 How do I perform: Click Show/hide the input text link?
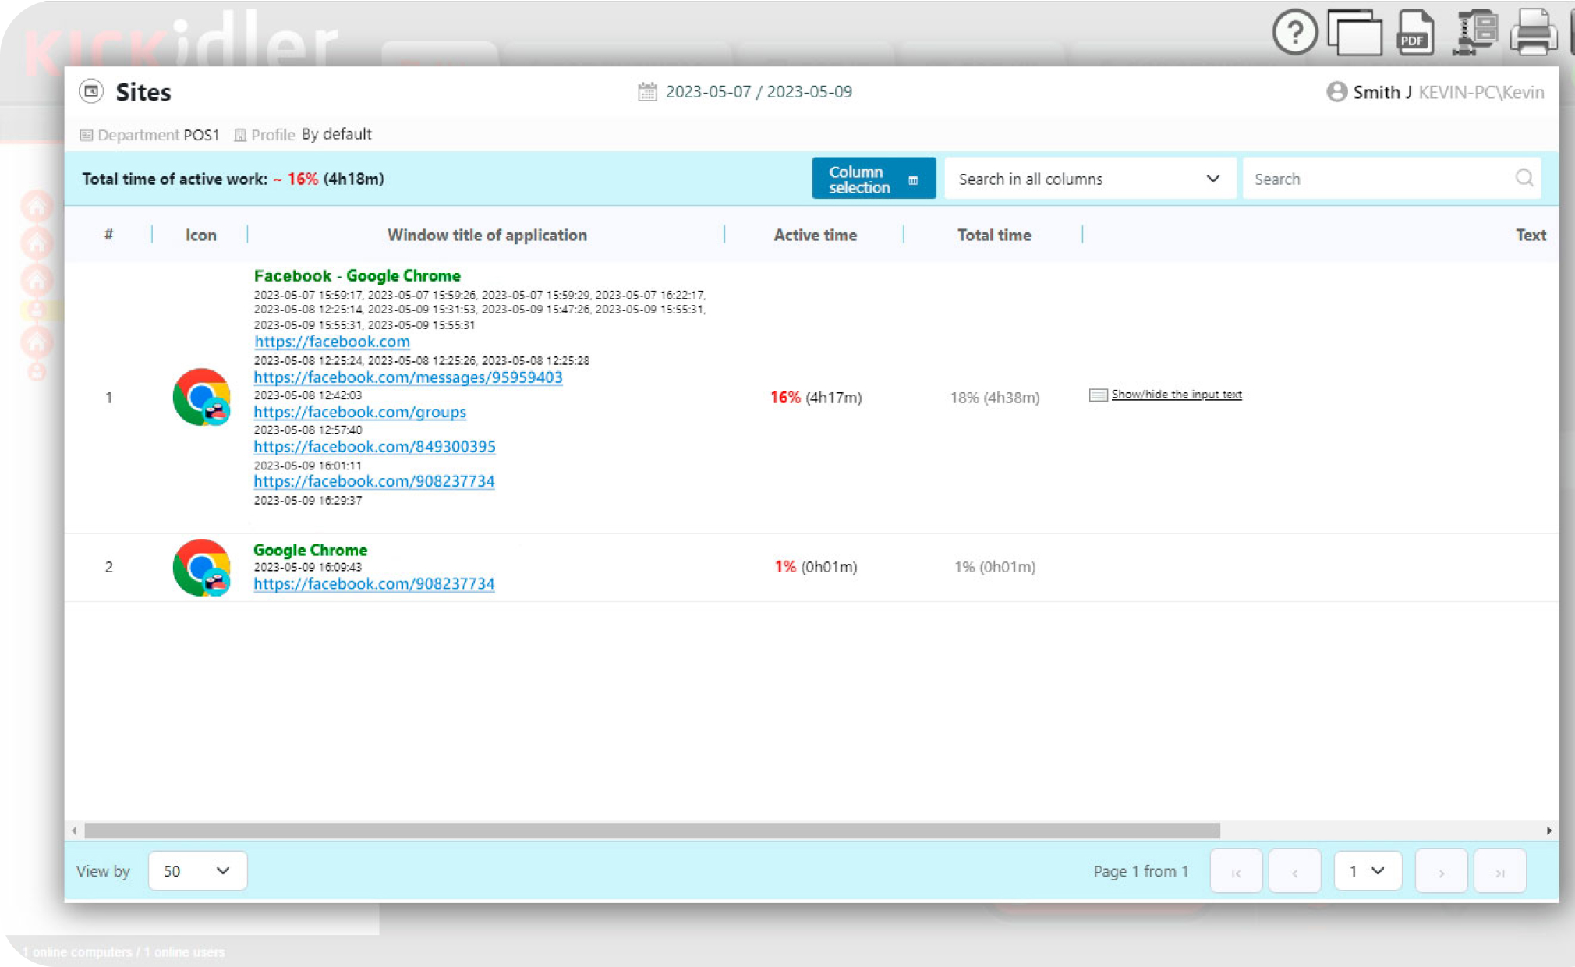1176,395
